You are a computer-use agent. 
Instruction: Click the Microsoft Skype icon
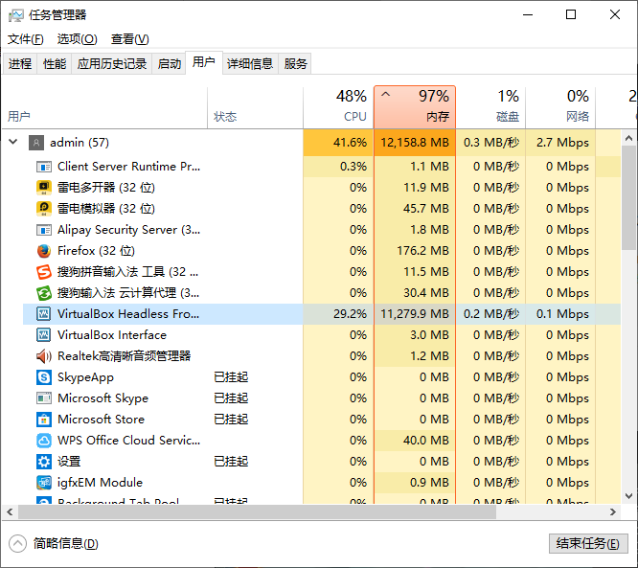(43, 398)
